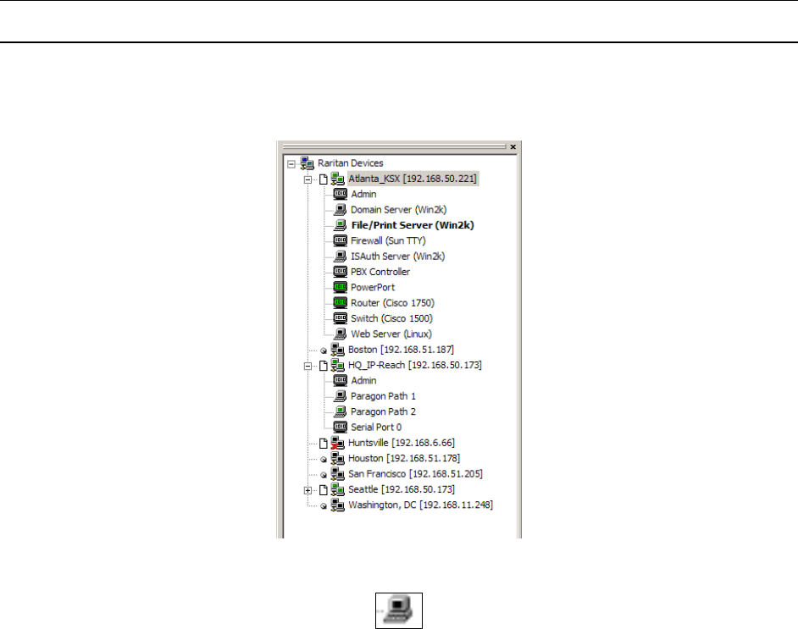
Task: Click the PBX Controller serial icon
Action: tap(340, 272)
